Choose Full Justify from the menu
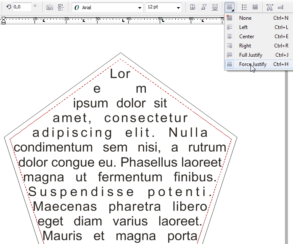Image resolution: width=293 pixels, height=244 pixels. pyautogui.click(x=259, y=55)
